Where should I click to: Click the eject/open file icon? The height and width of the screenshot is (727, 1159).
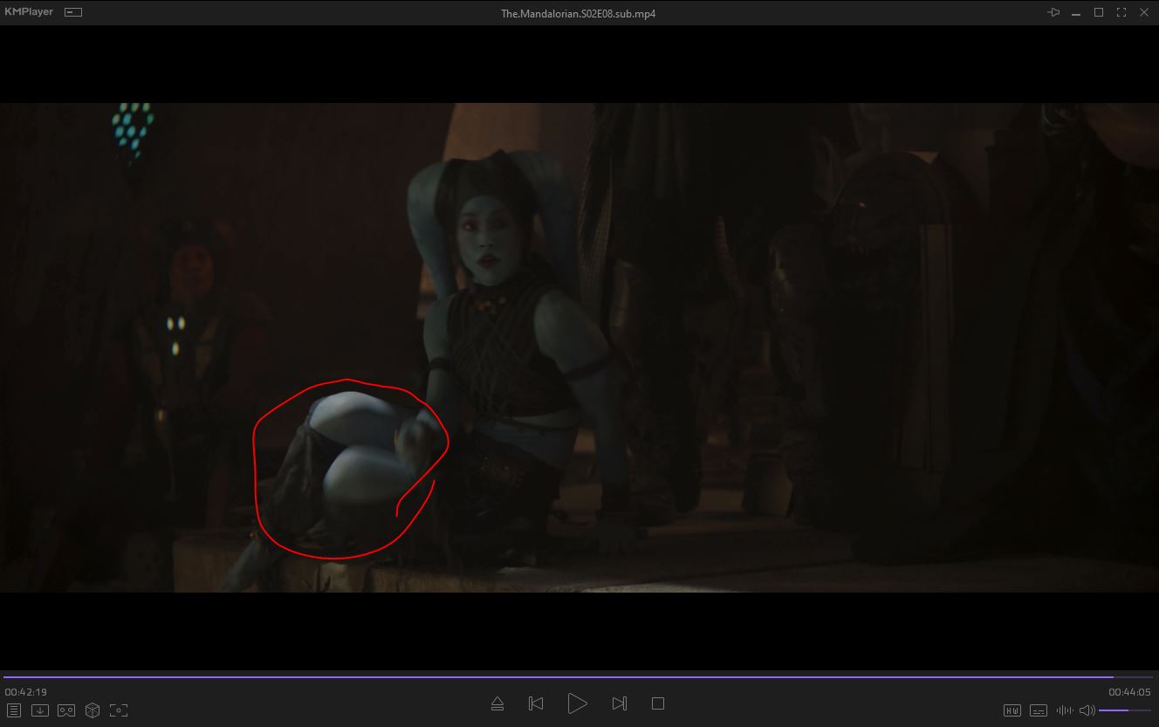click(497, 703)
